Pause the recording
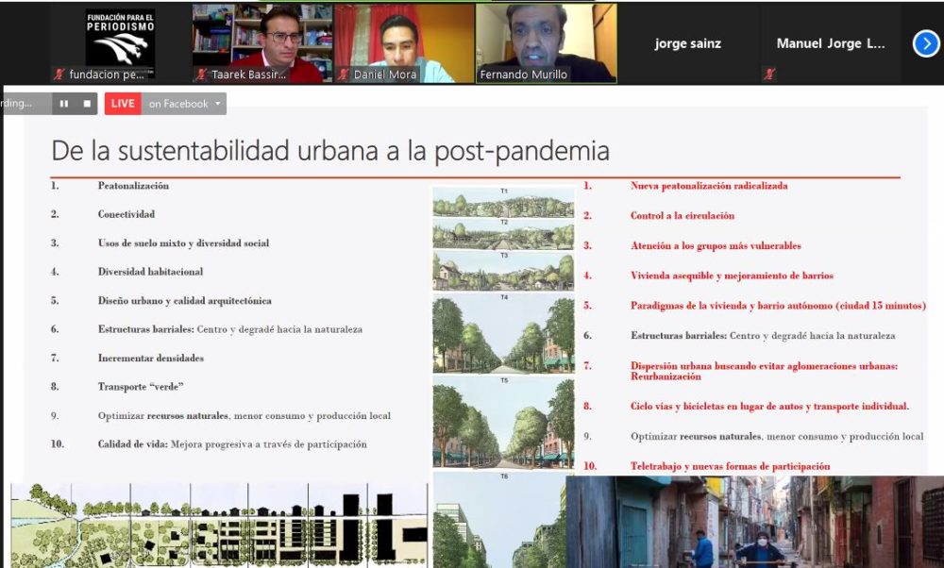This screenshot has width=944, height=568. coord(64,104)
